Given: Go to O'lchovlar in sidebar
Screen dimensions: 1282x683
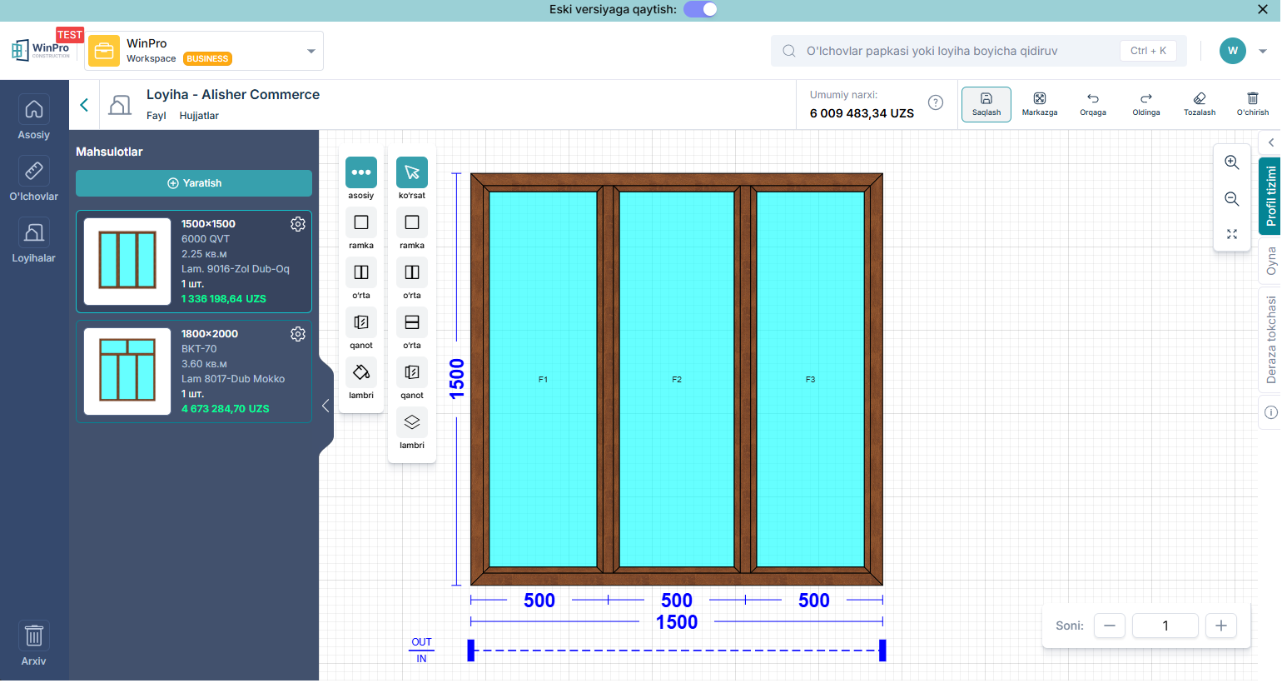Looking at the screenshot, I should pyautogui.click(x=34, y=179).
